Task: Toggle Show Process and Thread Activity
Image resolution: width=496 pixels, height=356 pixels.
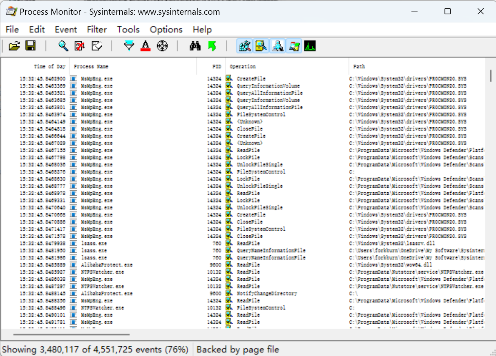Action: pos(294,46)
